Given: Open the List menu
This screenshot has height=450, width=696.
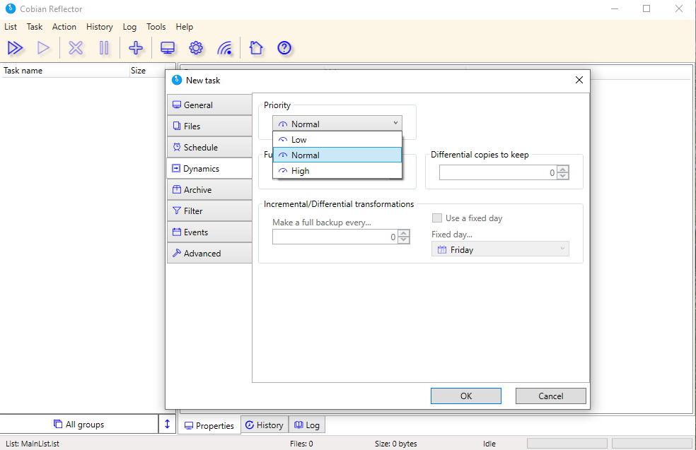Looking at the screenshot, I should pos(10,27).
